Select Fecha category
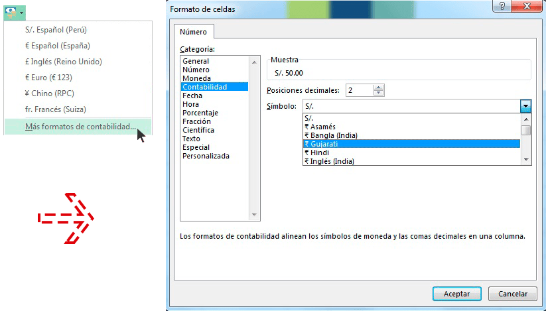Screen dimensions: 546x311 pos(214,95)
